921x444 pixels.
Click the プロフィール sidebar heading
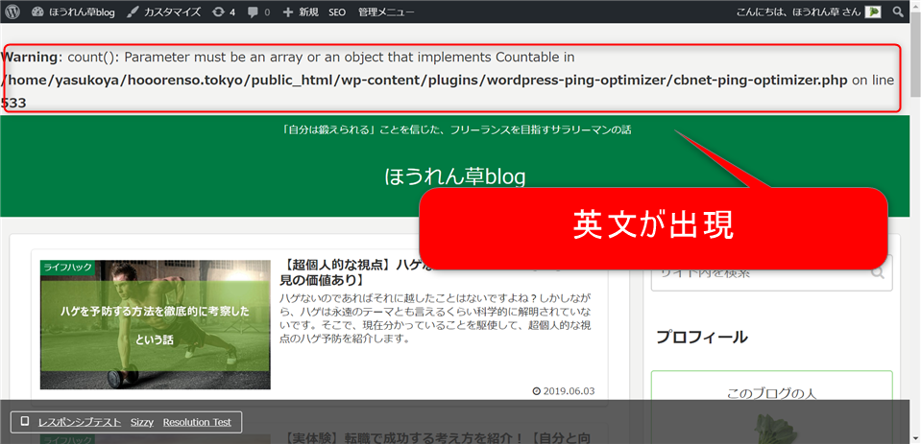[x=702, y=337]
